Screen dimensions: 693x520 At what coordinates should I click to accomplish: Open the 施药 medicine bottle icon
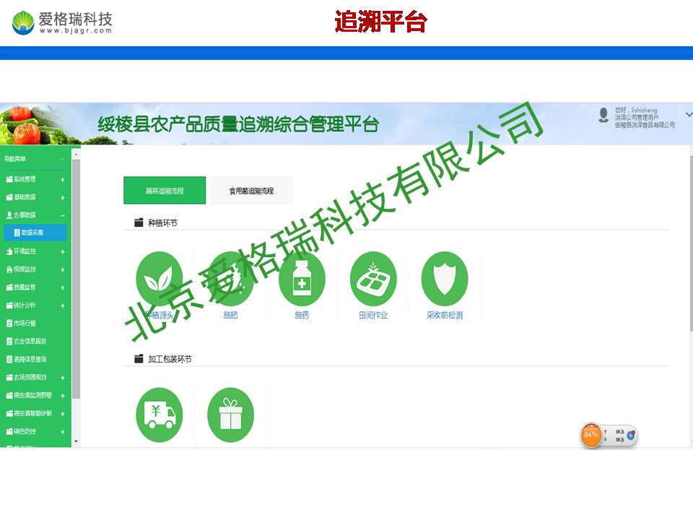click(x=302, y=279)
